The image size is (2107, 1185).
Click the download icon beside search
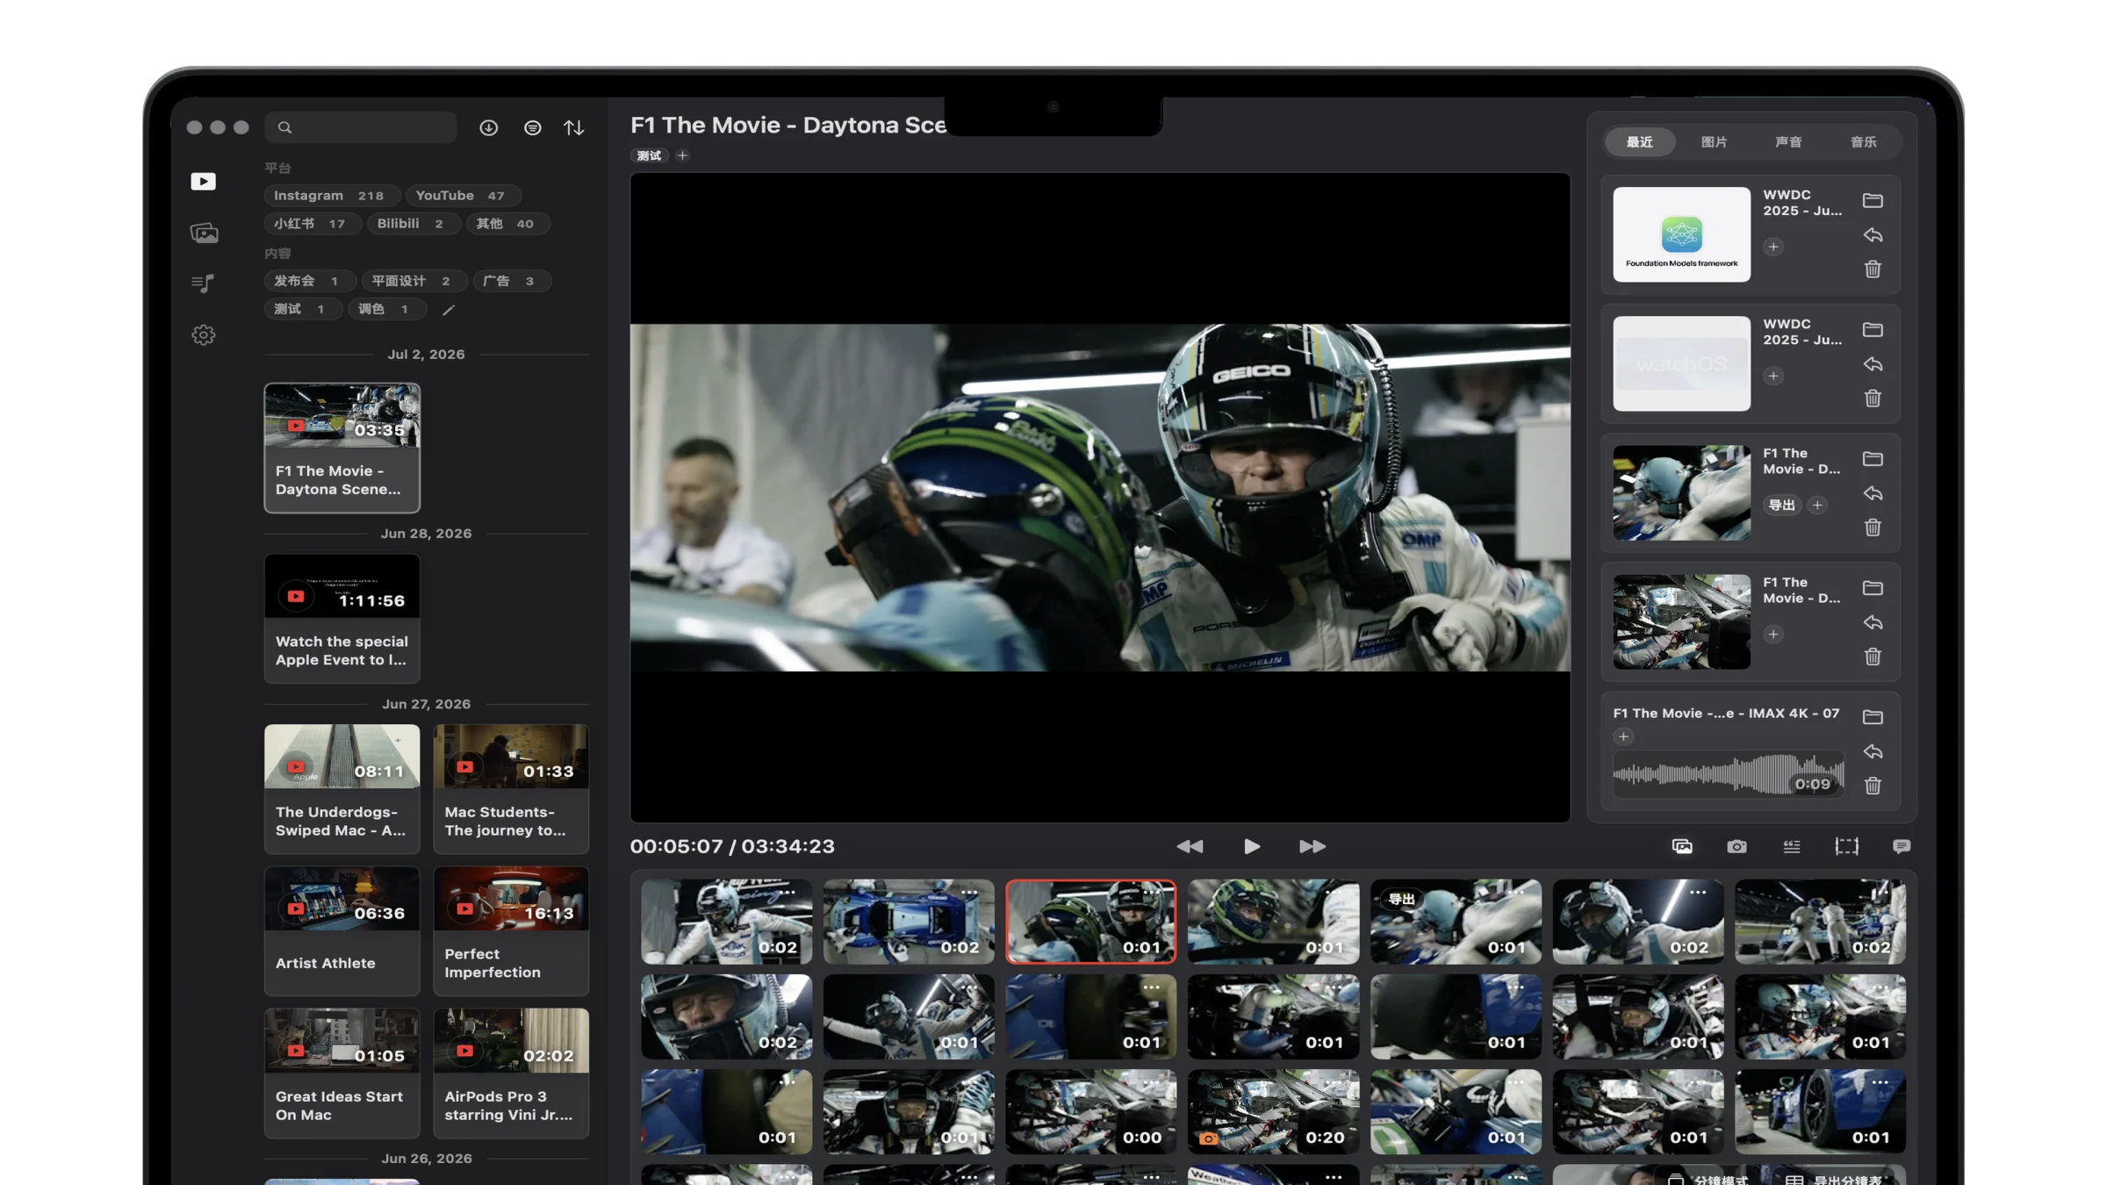click(x=489, y=128)
